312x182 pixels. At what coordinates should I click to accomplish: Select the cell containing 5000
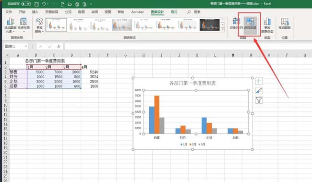[36, 72]
